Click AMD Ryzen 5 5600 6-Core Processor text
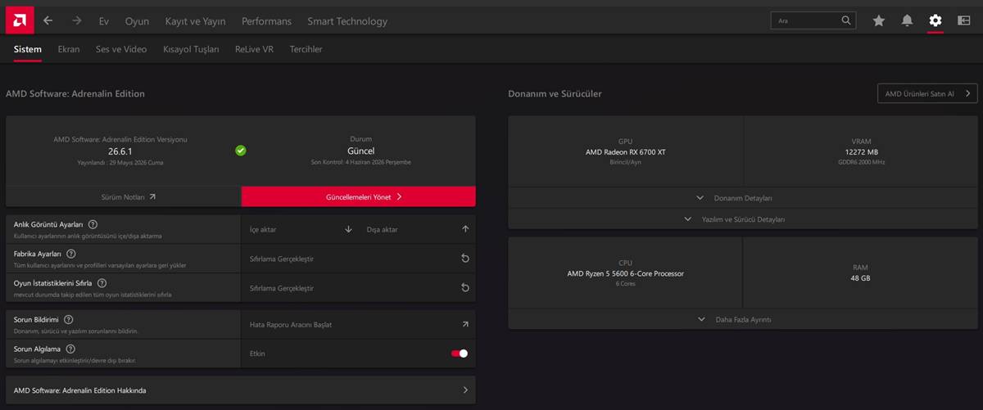983x410 pixels. click(626, 273)
